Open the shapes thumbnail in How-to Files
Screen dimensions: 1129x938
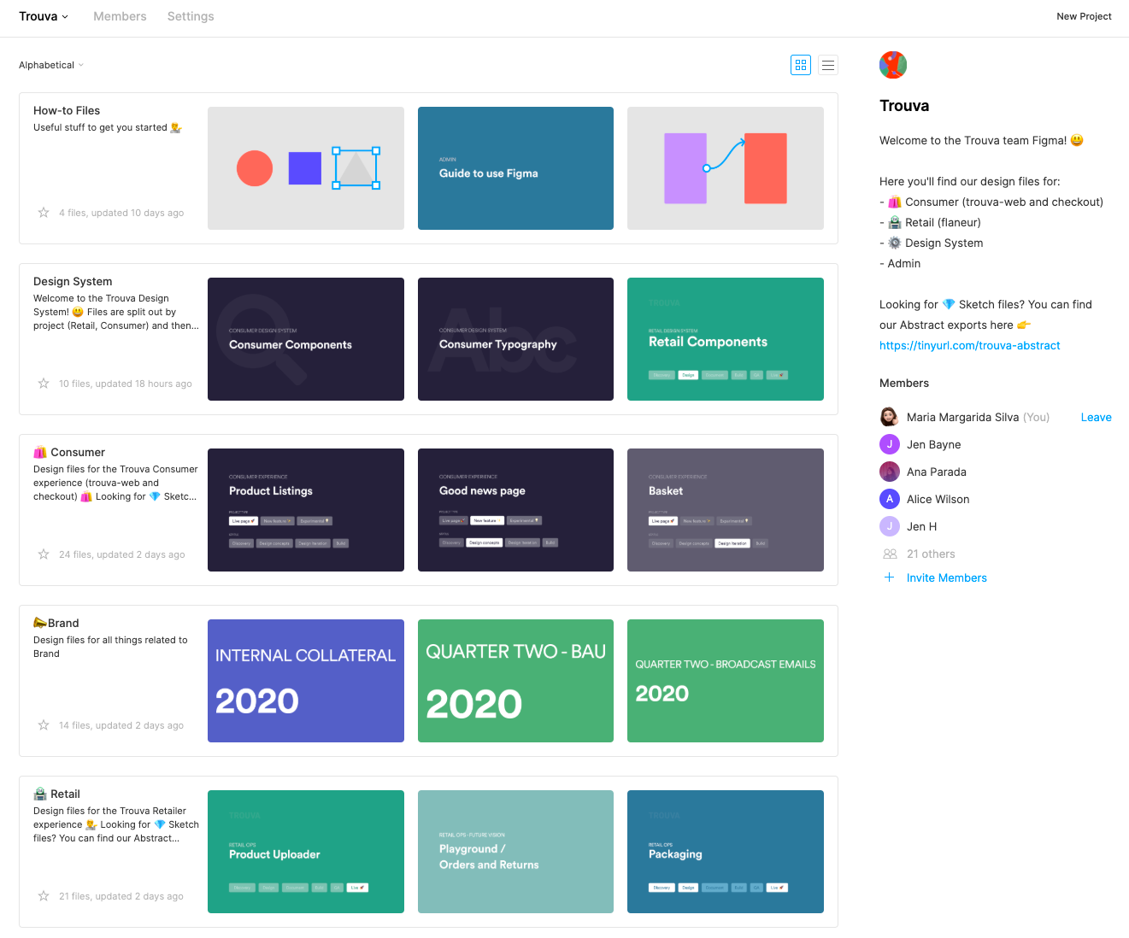306,168
